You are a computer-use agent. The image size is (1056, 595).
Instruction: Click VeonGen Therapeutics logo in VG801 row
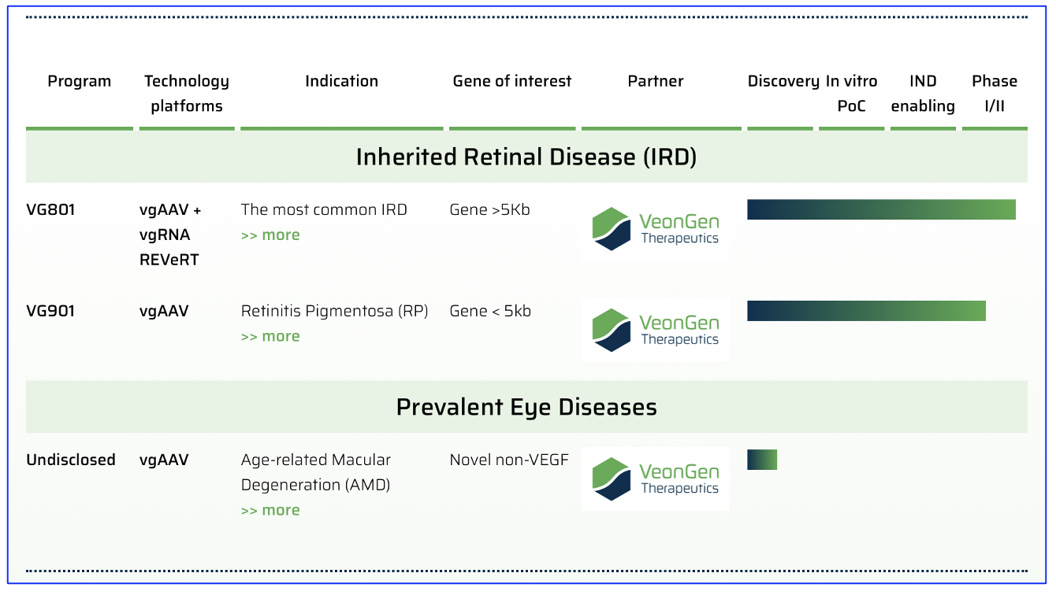tap(655, 228)
